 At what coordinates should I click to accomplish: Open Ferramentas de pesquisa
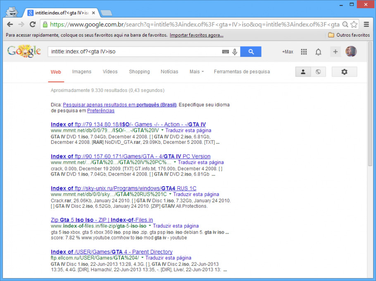[x=242, y=72]
